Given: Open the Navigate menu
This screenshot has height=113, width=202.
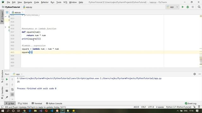Looking at the screenshot, I should click(x=28, y=2).
